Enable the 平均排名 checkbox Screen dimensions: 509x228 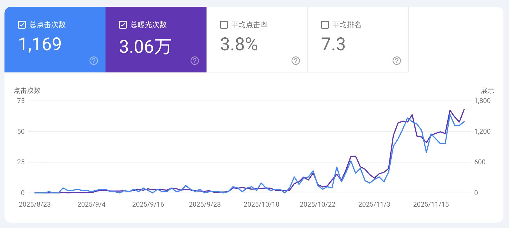(325, 25)
